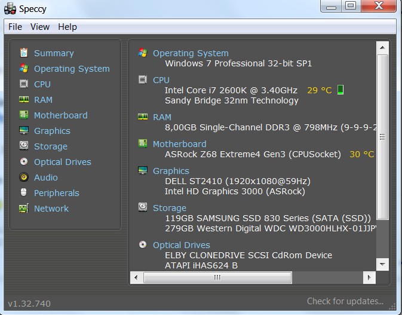
Task: Click disc icon beside Optical Drives summary heading
Action: pyautogui.click(x=143, y=244)
